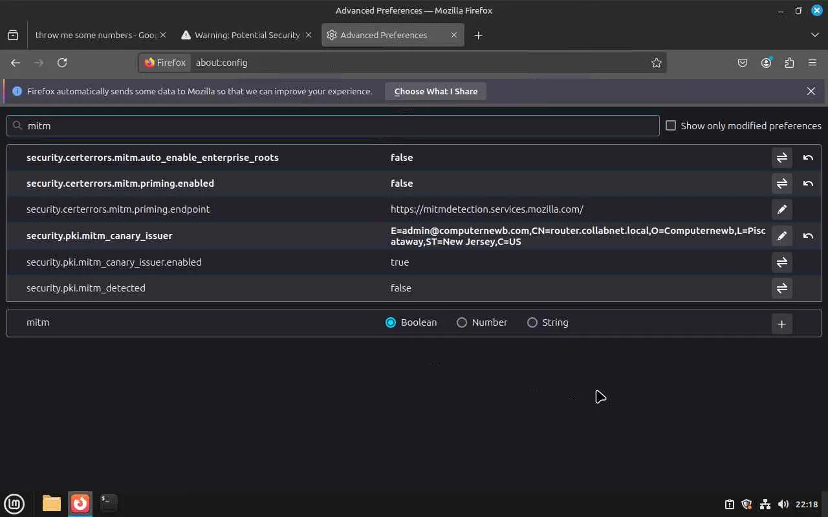The image size is (828, 517).
Task: Open the update manager shield tray icon
Action: 746,504
